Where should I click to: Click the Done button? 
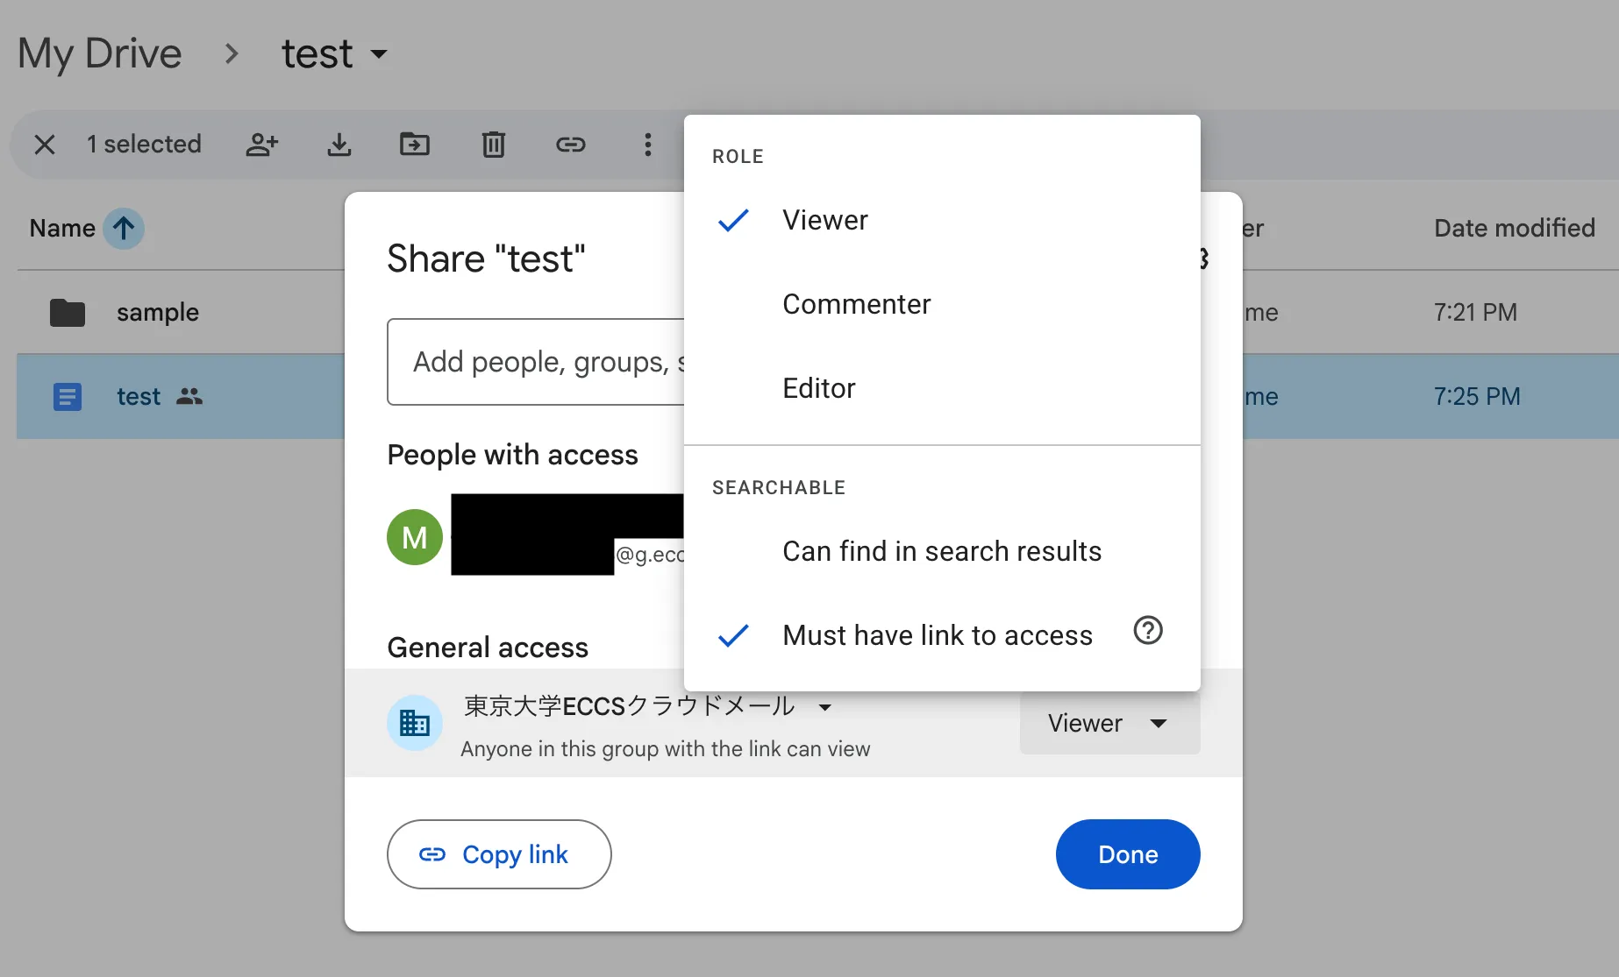tap(1128, 854)
